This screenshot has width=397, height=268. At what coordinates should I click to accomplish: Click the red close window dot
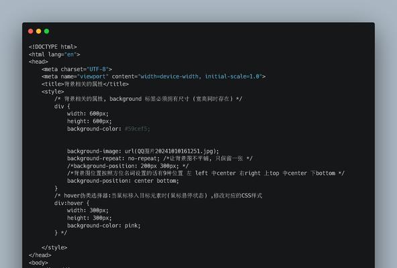(x=31, y=31)
